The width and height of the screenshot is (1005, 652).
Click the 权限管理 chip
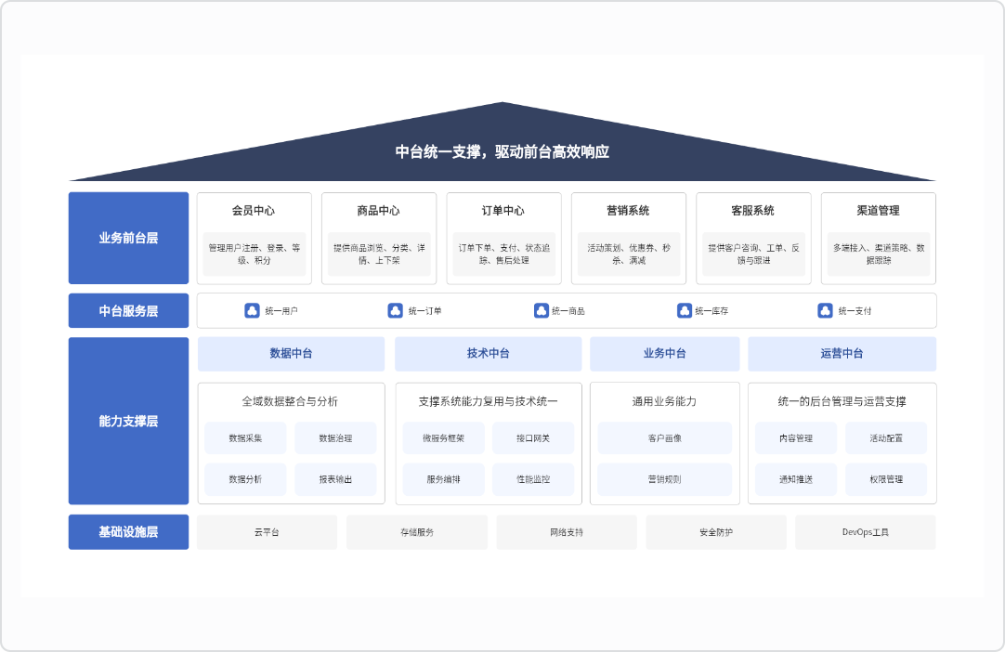click(x=886, y=479)
